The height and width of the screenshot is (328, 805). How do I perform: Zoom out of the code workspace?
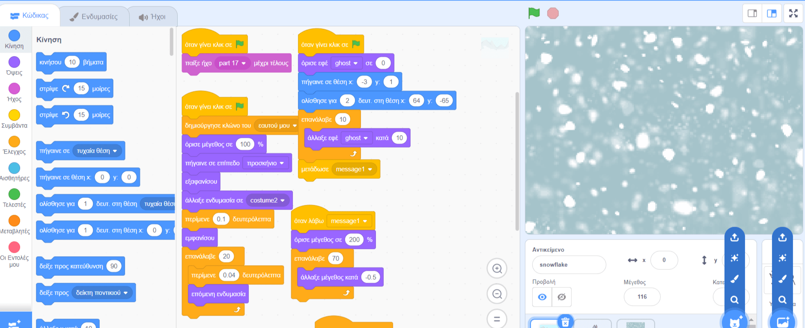pyautogui.click(x=497, y=294)
